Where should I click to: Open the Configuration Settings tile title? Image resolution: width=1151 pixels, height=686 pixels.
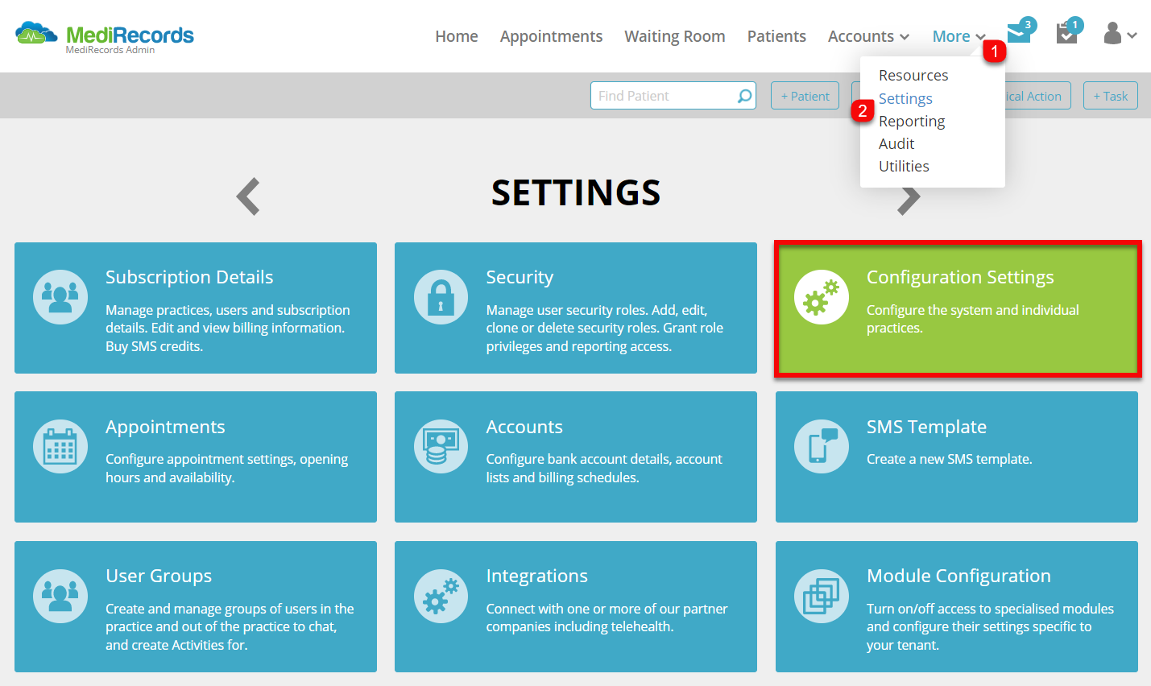960,277
